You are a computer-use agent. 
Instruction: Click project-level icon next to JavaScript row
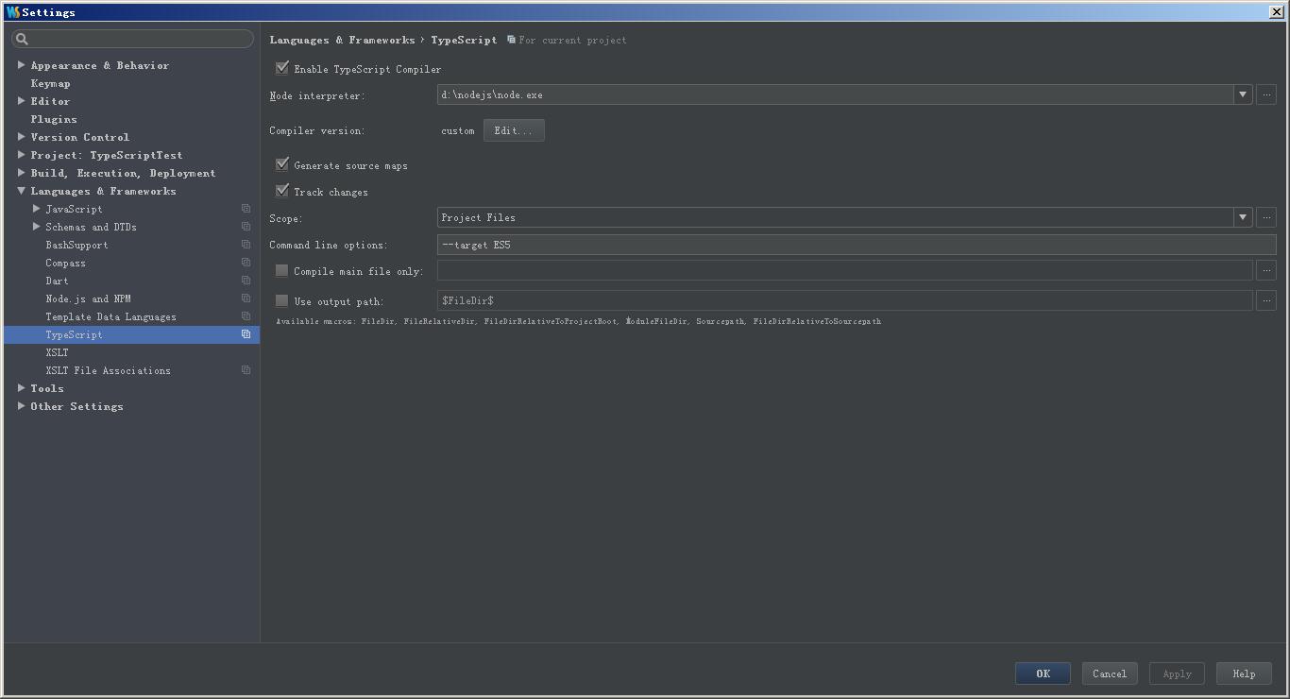246,209
